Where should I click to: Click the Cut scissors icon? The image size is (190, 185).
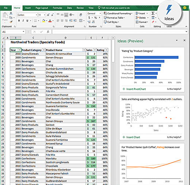click(x=11, y=13)
